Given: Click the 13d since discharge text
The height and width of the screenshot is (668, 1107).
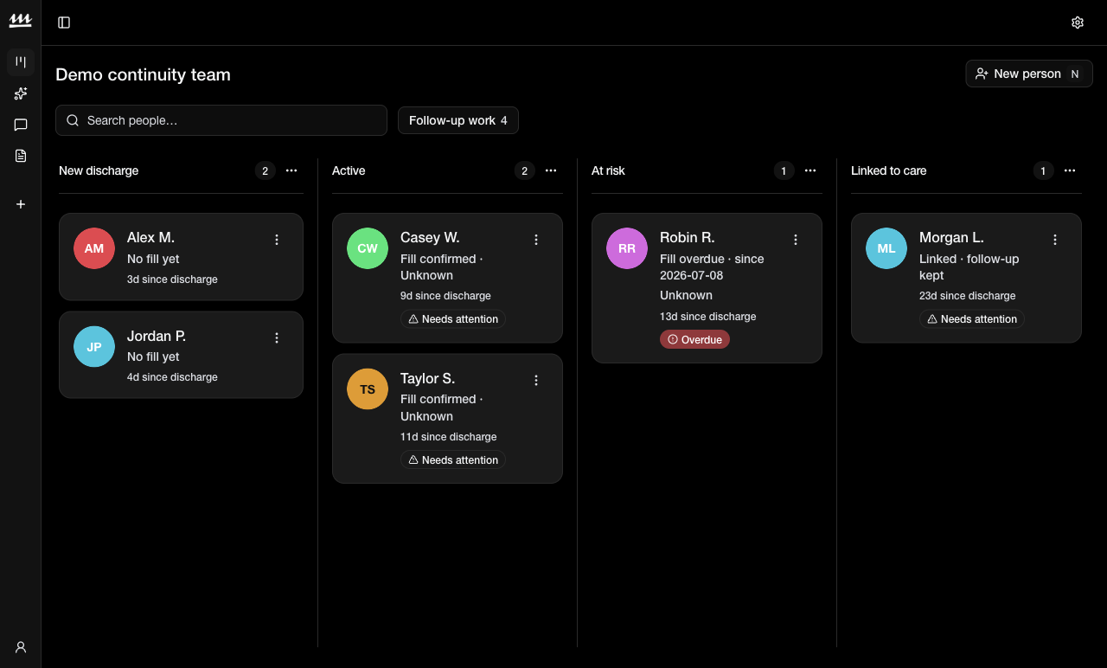Looking at the screenshot, I should [708, 317].
